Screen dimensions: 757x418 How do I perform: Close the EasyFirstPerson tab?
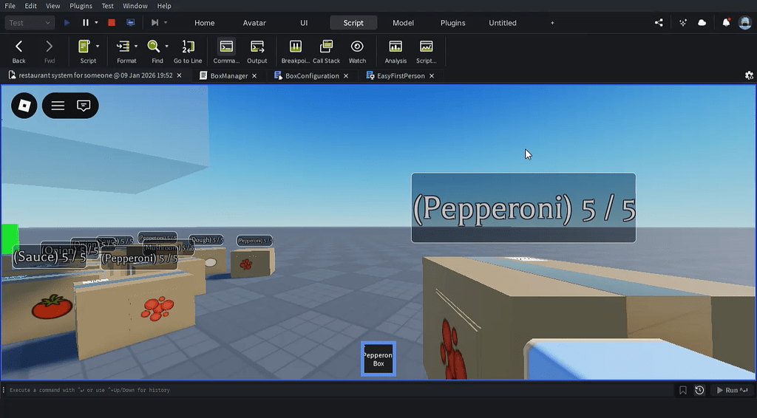[432, 75]
